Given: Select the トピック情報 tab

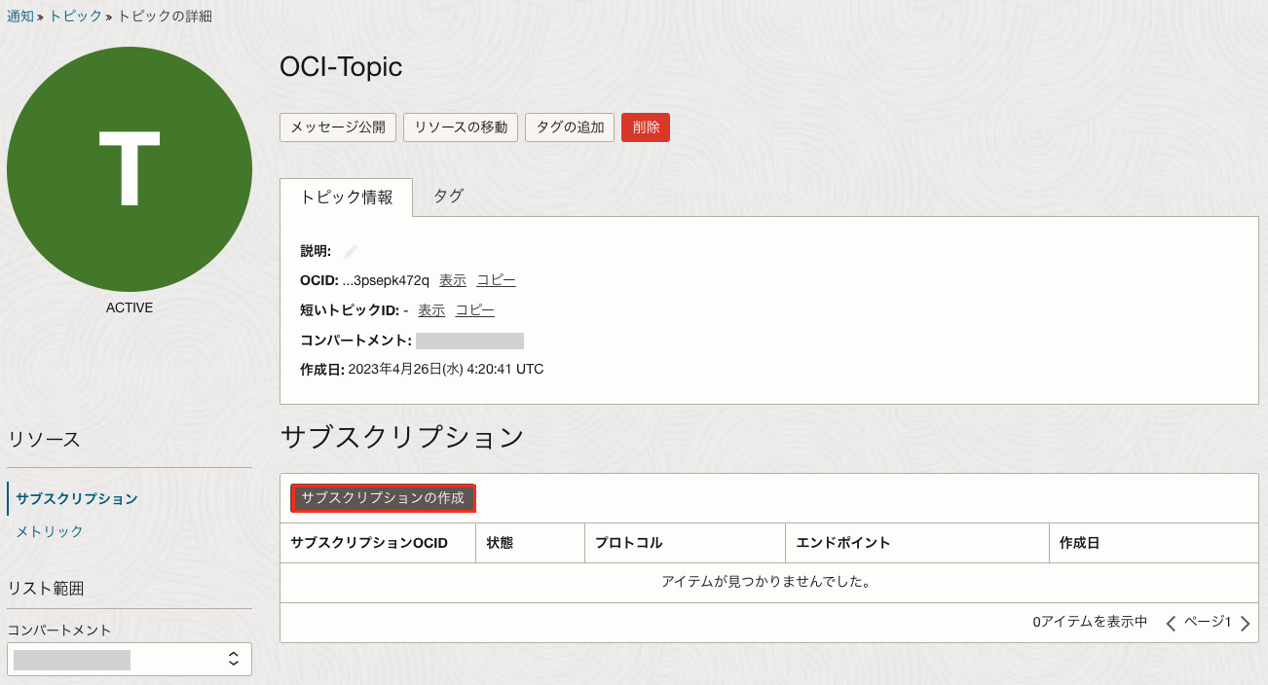Looking at the screenshot, I should click(x=346, y=198).
